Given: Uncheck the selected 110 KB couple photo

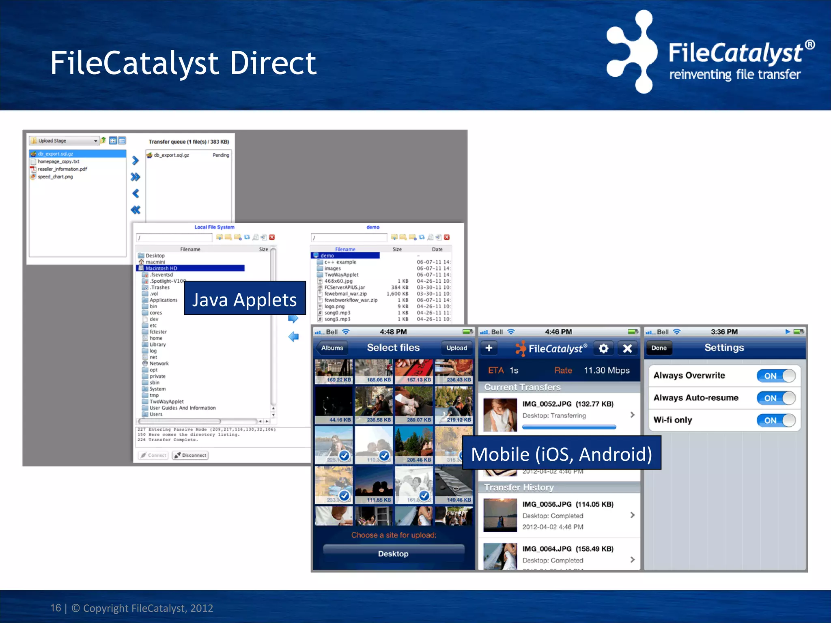Looking at the screenshot, I should pos(374,445).
